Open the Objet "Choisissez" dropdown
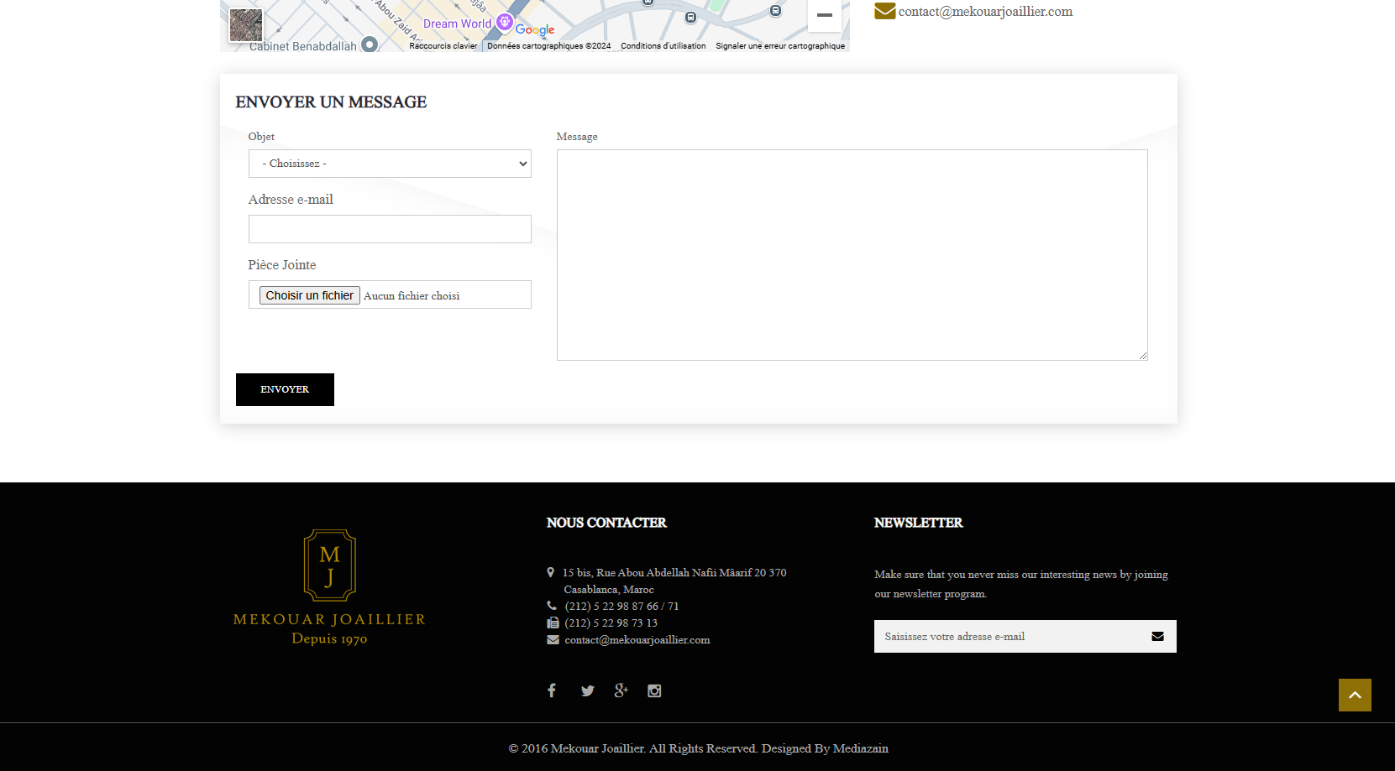This screenshot has height=771, width=1395. (x=390, y=164)
